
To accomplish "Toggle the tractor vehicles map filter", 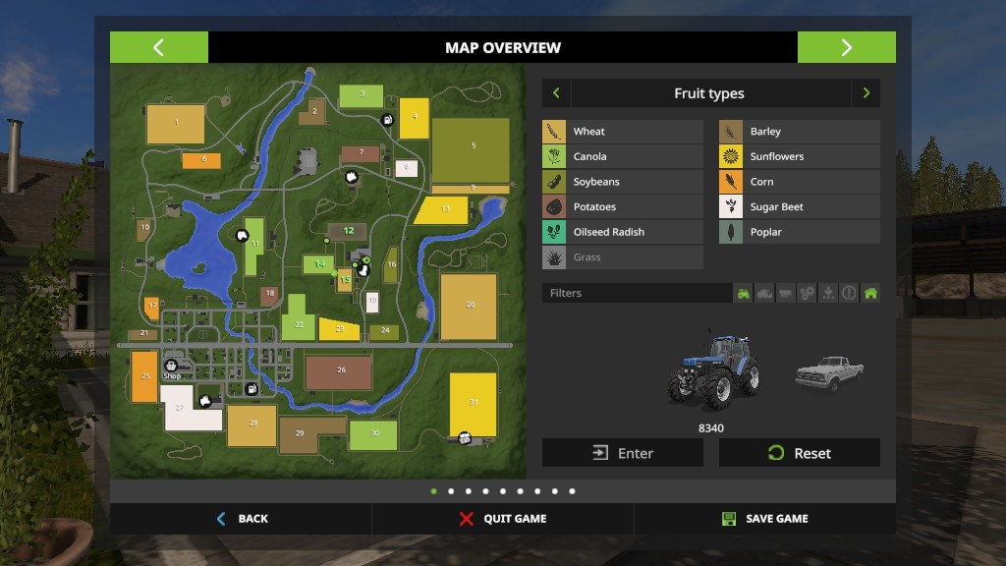I will (744, 293).
